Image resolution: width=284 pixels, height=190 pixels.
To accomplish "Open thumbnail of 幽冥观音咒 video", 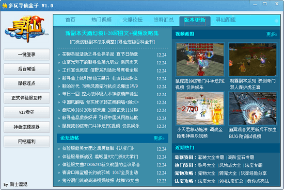I will (x=253, y=108).
